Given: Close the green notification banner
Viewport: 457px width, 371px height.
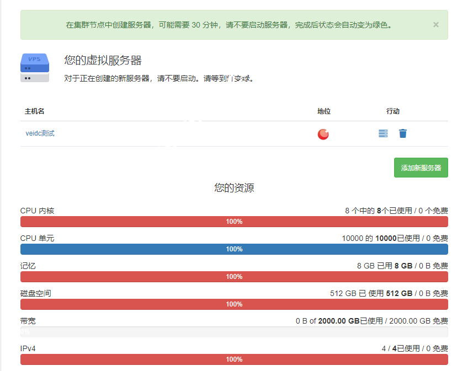Looking at the screenshot, I should tap(435, 25).
